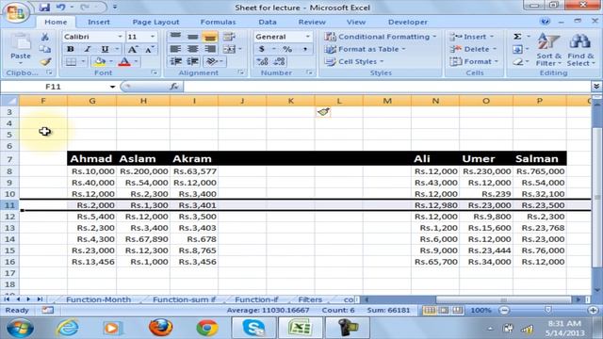Align text to the left
The image size is (603, 339).
click(x=175, y=49)
